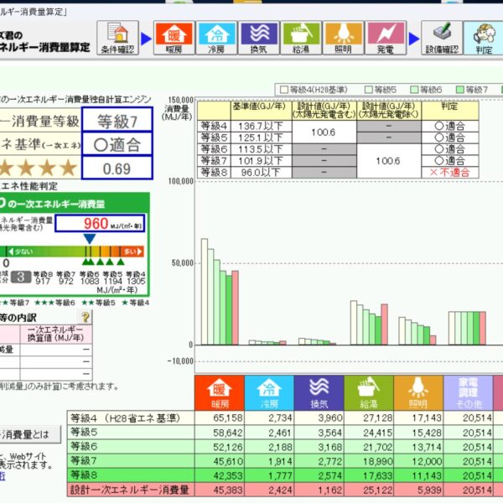Viewport: 503px width, 503px height.
Task: Click the 101.9以下 standard value cell
Action: coord(261,161)
